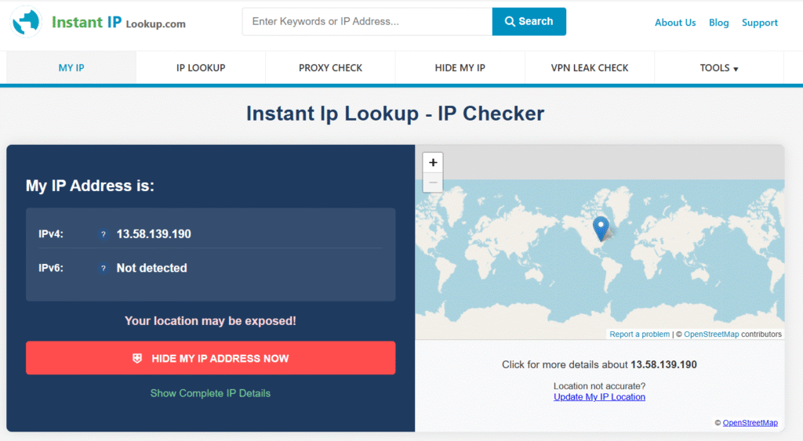Open OpenStreetMap contributors attribution link
Viewport: 803px width, 441px height.
click(x=711, y=334)
